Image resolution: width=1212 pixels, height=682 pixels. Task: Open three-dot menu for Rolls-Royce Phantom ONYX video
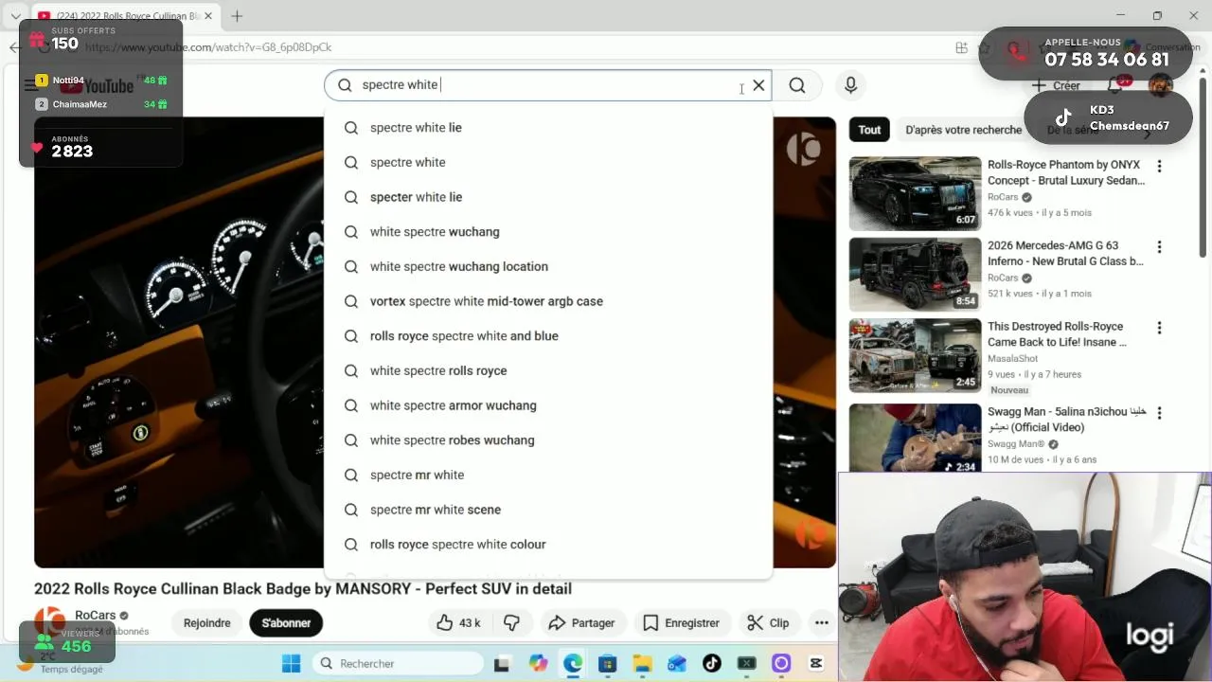point(1159,167)
